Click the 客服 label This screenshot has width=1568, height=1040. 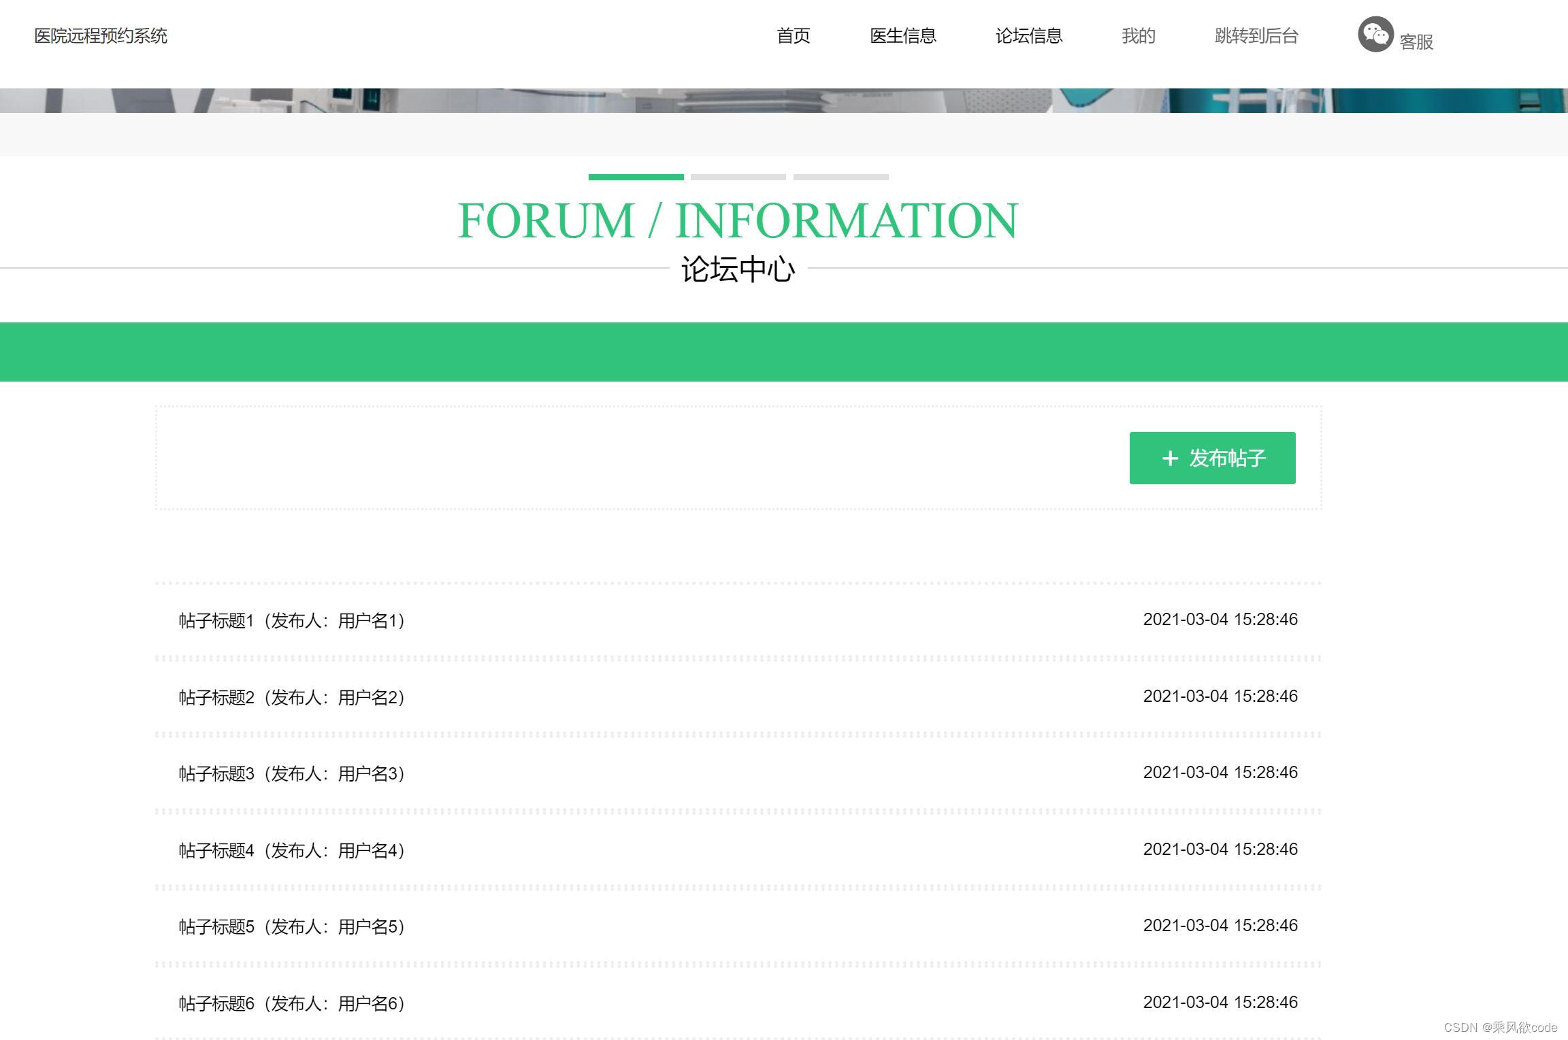tap(1416, 41)
